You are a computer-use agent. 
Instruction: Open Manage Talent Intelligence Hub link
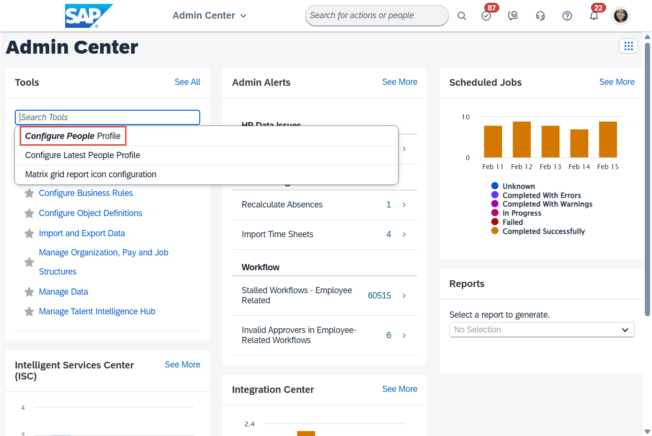click(97, 311)
